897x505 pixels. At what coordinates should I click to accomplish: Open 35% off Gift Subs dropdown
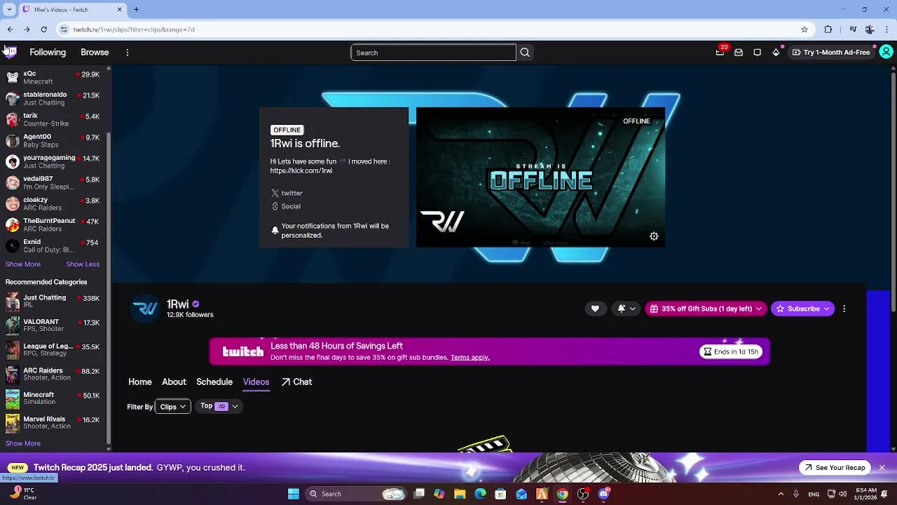pos(706,309)
